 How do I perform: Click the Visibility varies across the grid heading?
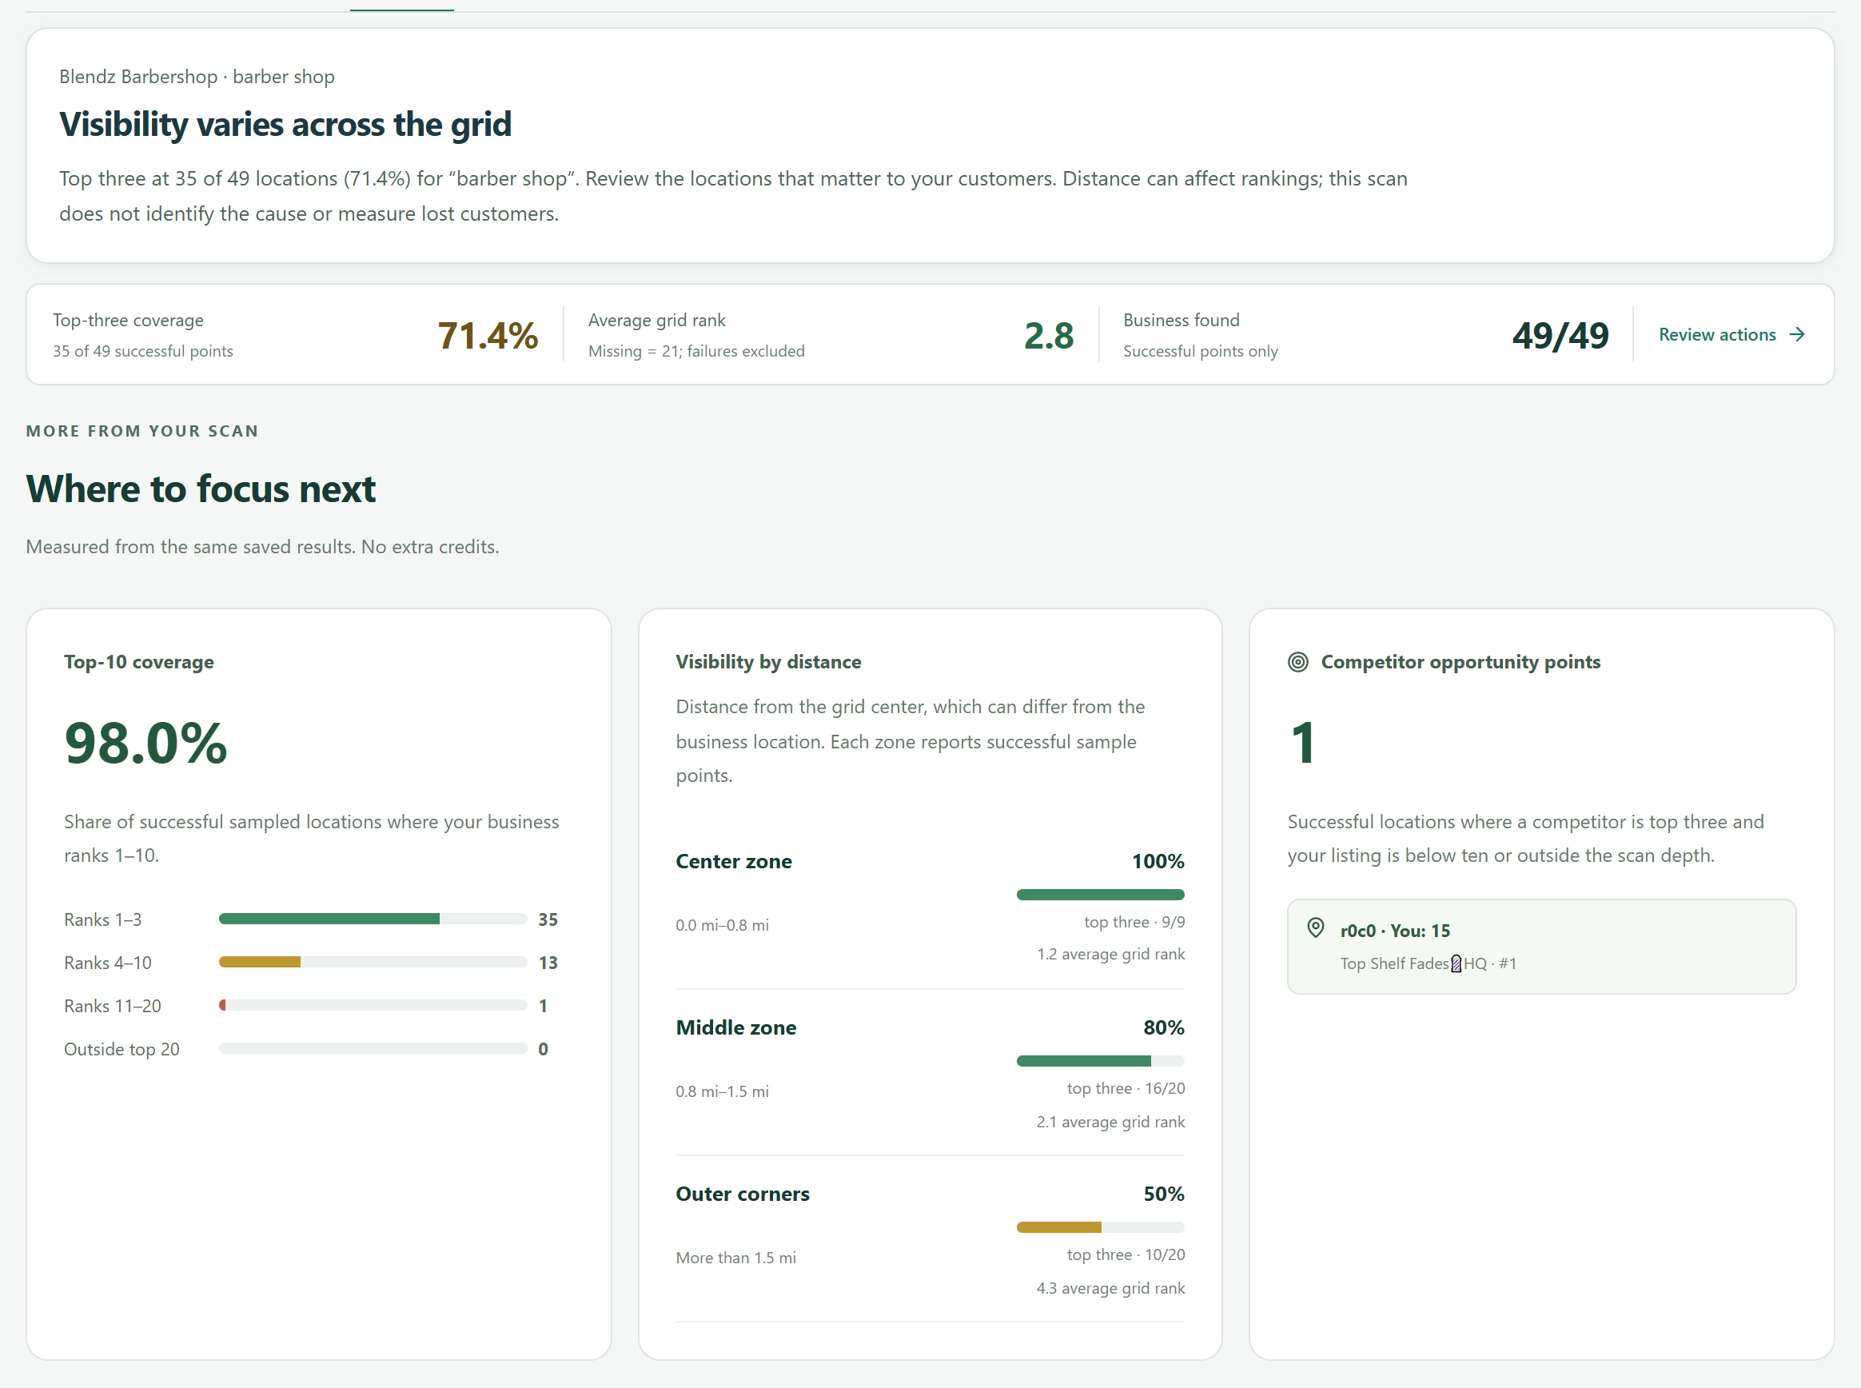pyautogui.click(x=285, y=125)
